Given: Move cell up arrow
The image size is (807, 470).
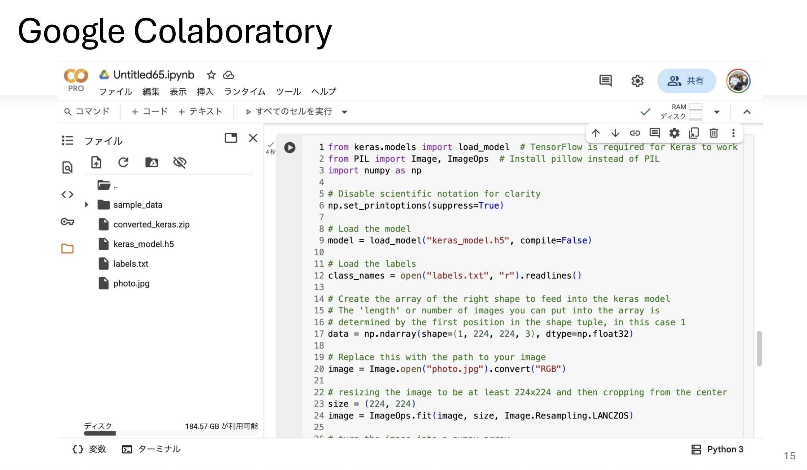Looking at the screenshot, I should coord(596,133).
